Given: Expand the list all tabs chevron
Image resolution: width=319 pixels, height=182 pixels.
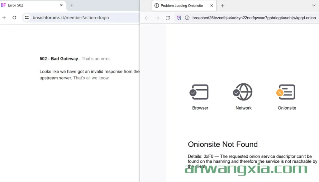Looking at the screenshot, I should 313,6.
